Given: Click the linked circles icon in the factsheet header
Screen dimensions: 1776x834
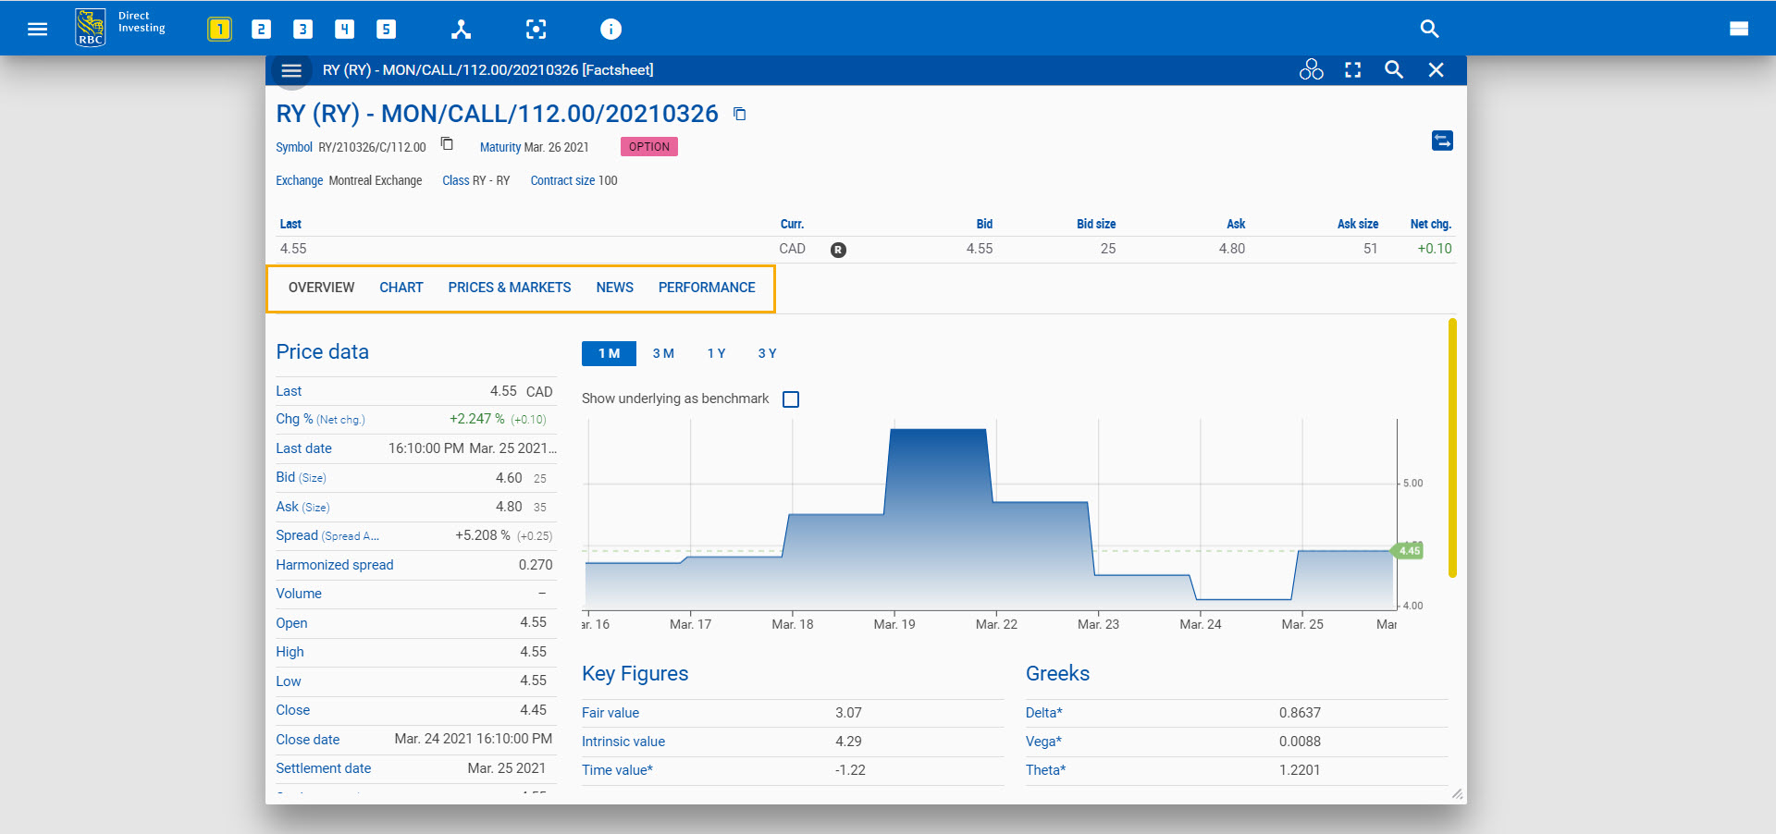Looking at the screenshot, I should coord(1311,70).
